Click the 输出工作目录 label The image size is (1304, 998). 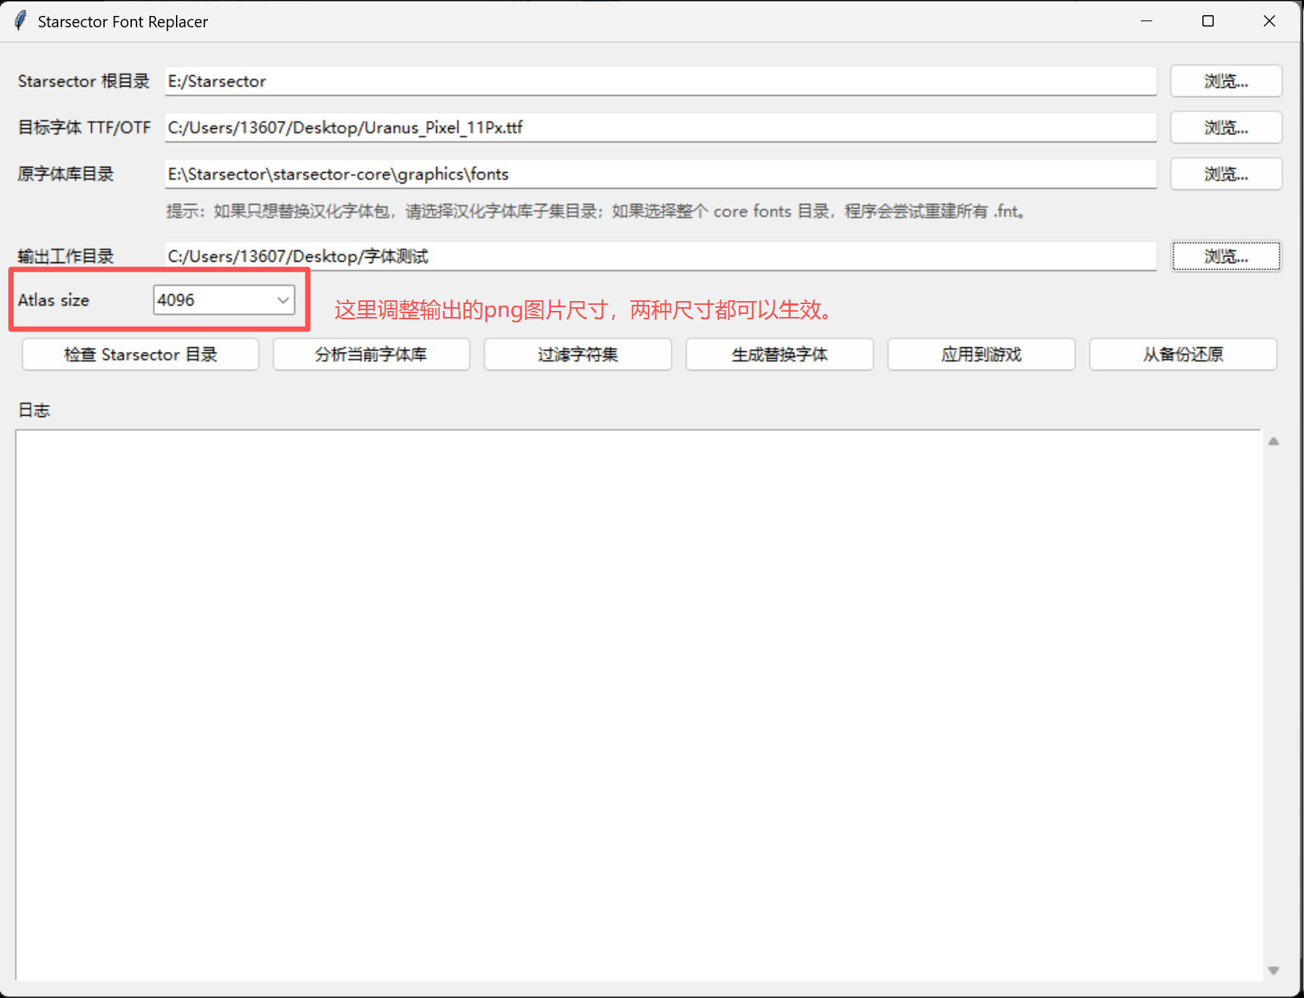tap(66, 256)
